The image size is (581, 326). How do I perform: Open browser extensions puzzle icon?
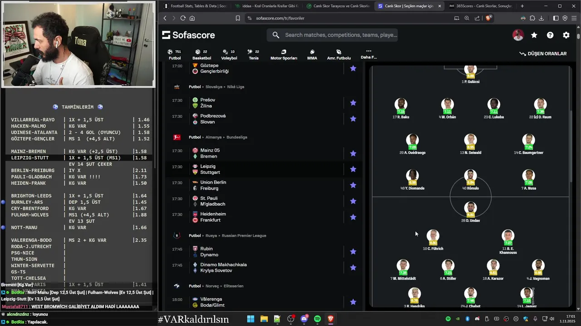click(x=532, y=18)
